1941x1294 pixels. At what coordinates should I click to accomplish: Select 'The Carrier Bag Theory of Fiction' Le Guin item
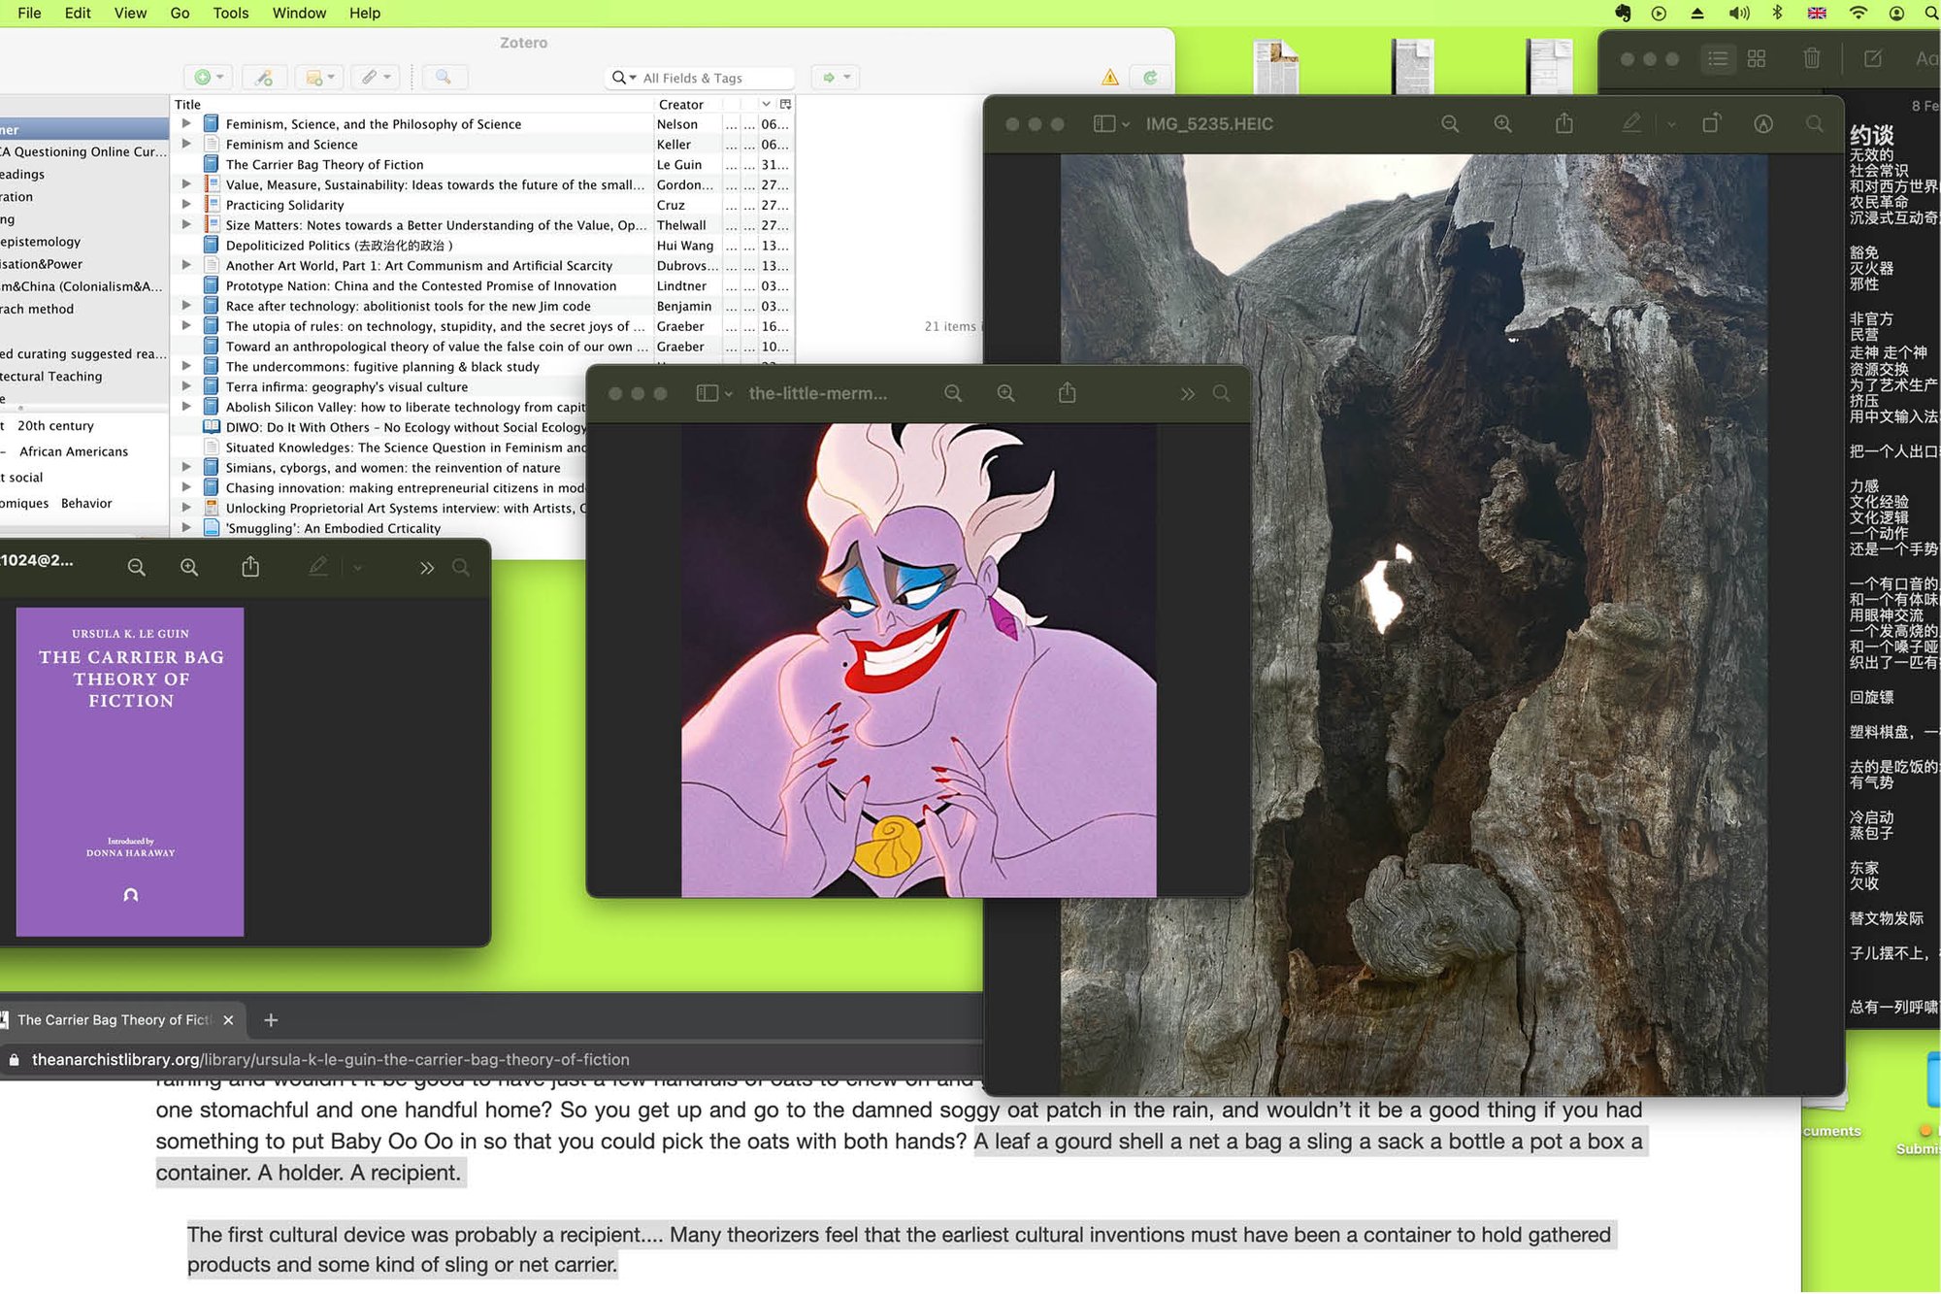[x=324, y=165]
